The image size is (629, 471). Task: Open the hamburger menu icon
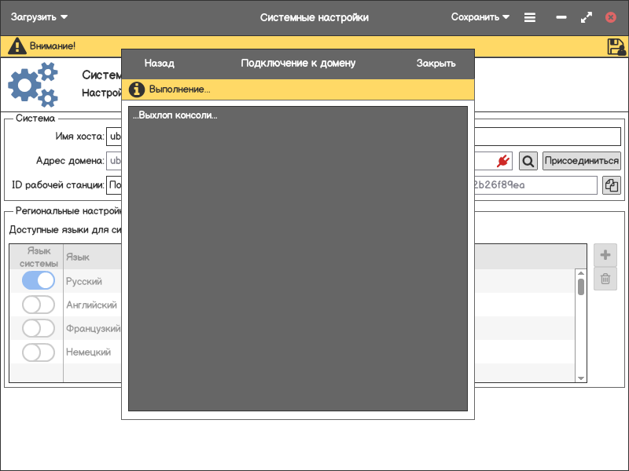click(x=529, y=17)
